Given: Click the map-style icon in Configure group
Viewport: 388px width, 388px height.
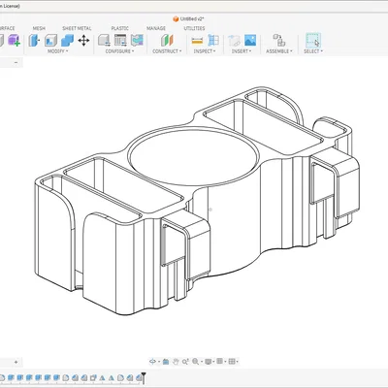Looking at the screenshot, I should point(137,41).
